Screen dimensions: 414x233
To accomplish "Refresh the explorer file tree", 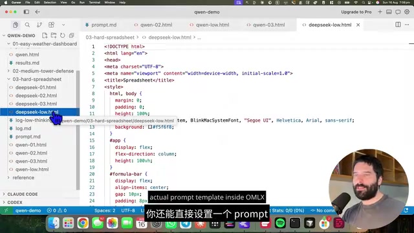I will tap(63, 36).
